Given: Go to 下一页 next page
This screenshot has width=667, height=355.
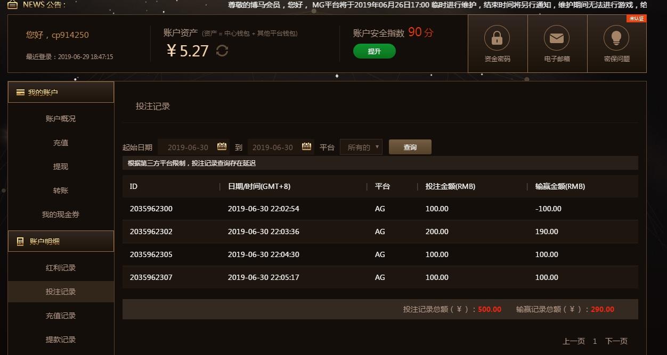Looking at the screenshot, I should 616,341.
